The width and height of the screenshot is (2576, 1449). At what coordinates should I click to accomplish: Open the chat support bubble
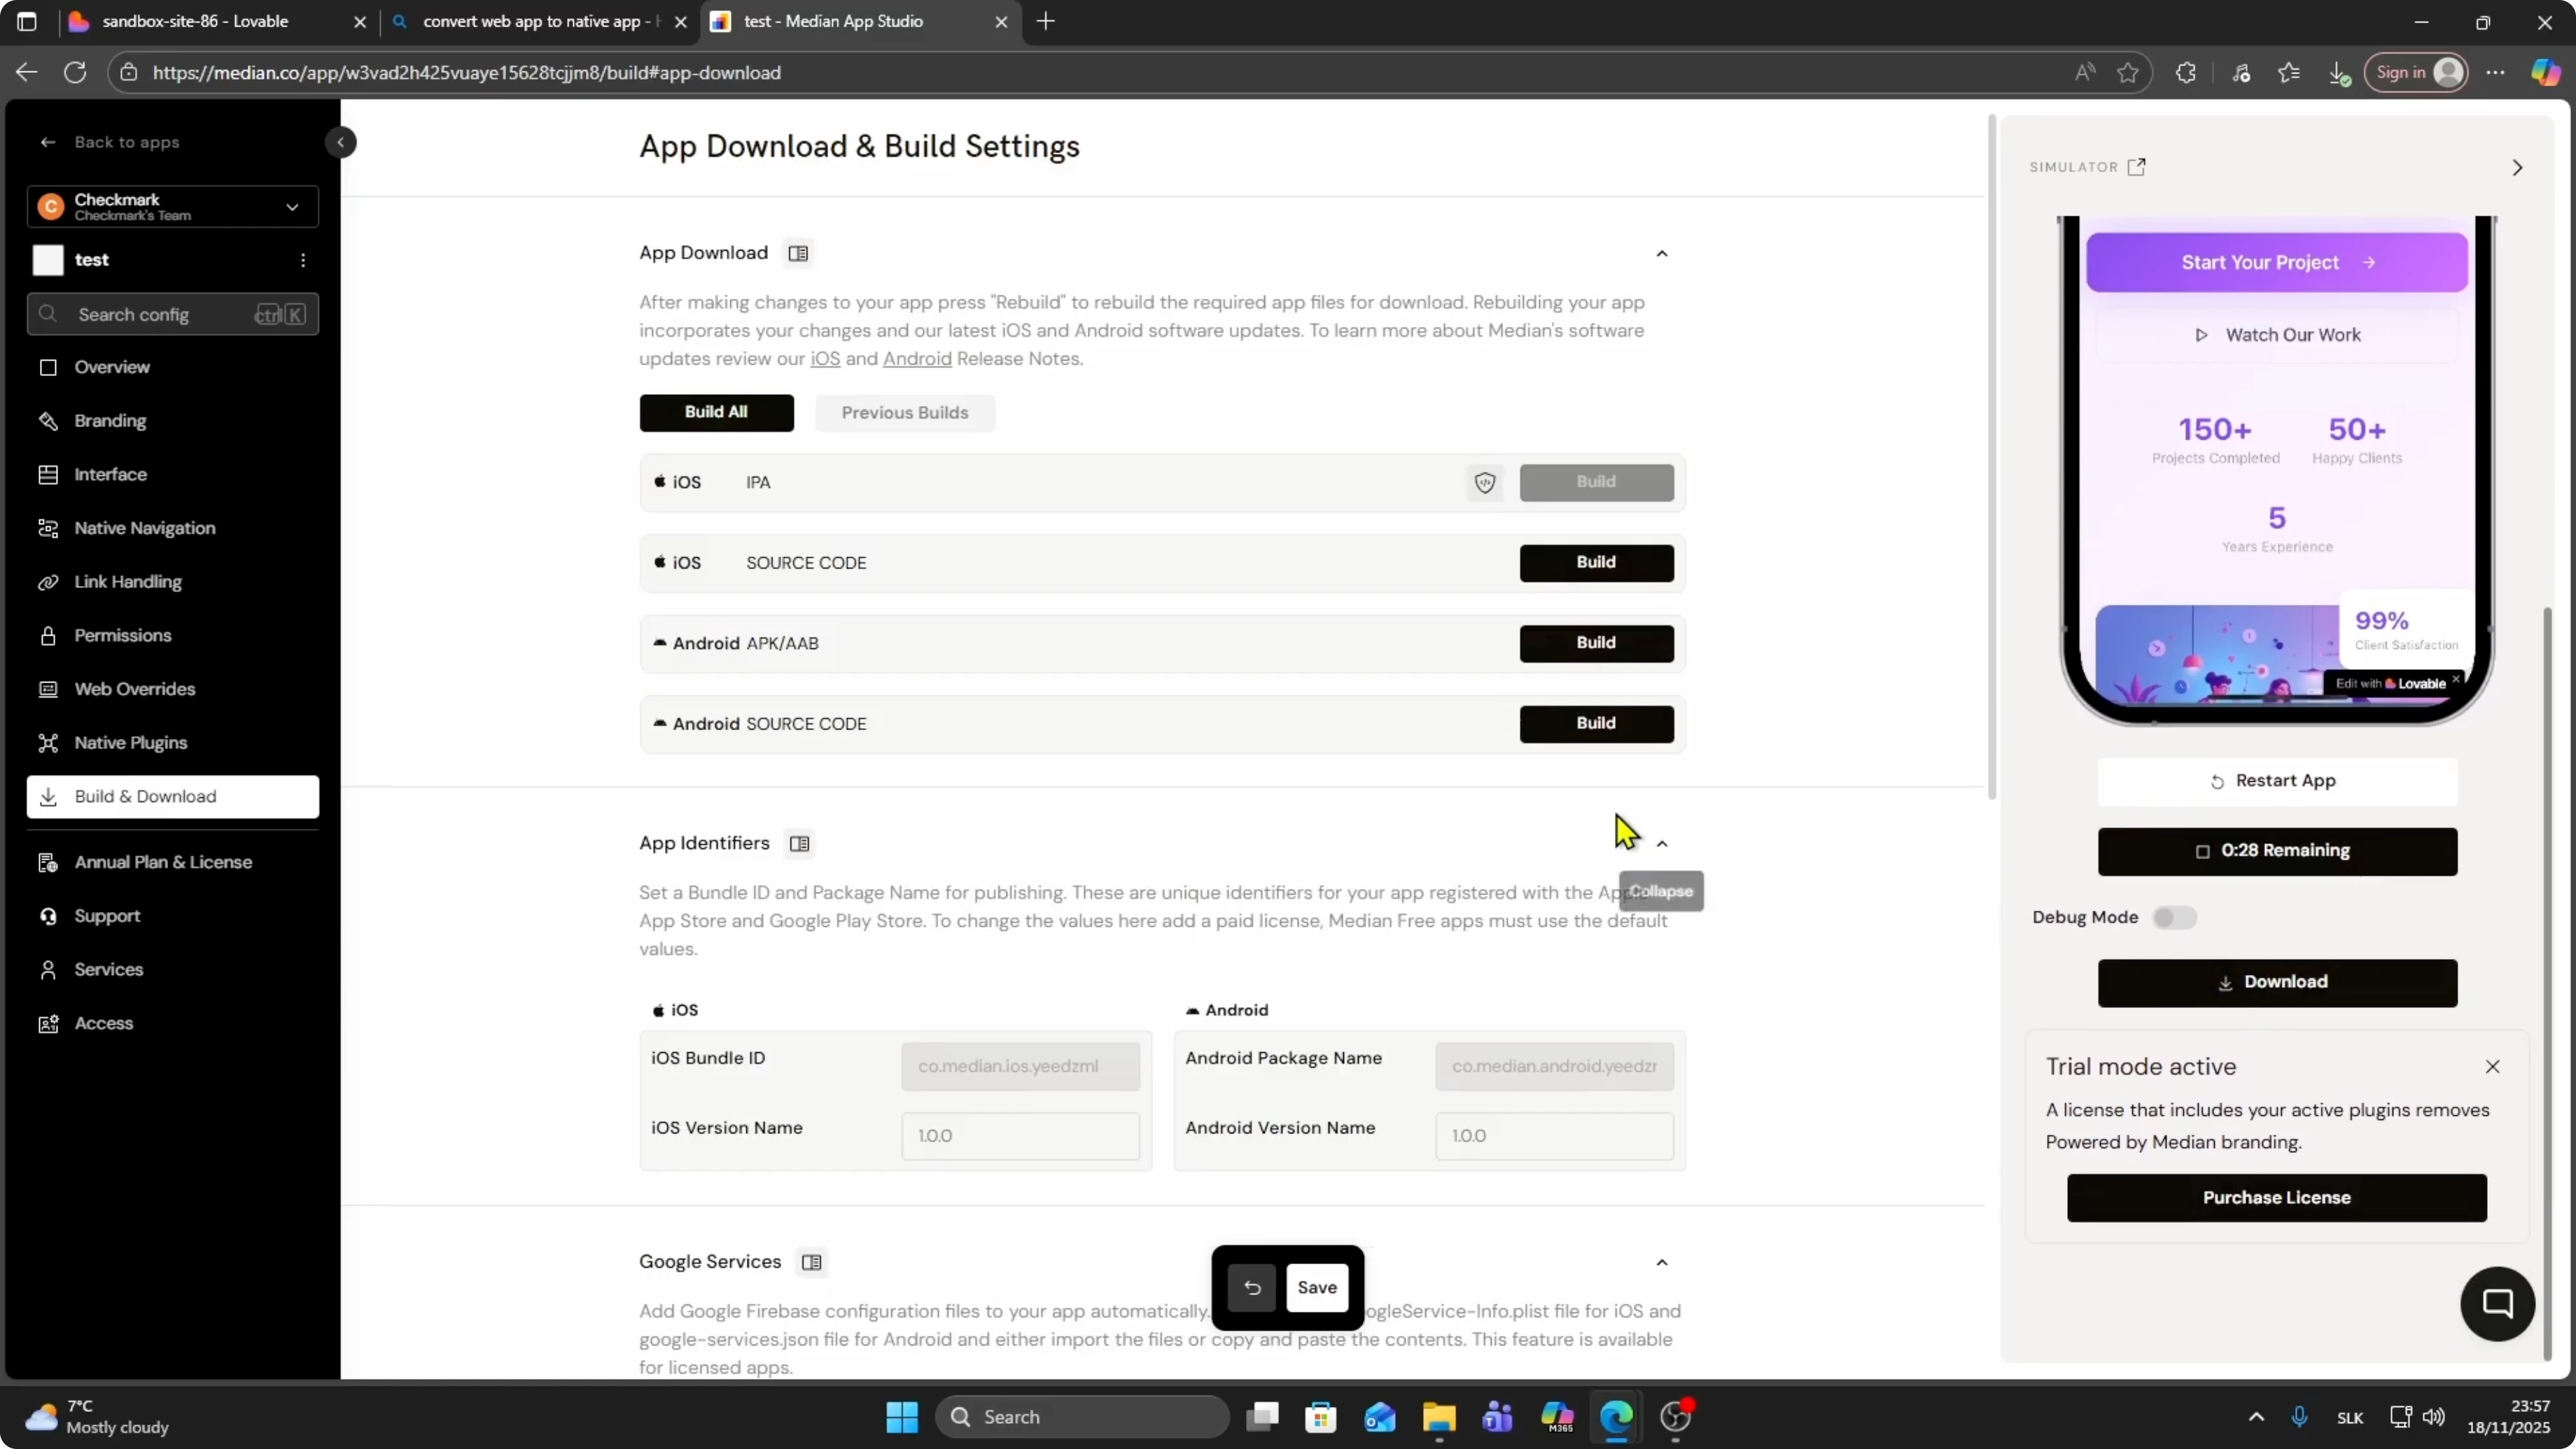click(x=2498, y=1304)
